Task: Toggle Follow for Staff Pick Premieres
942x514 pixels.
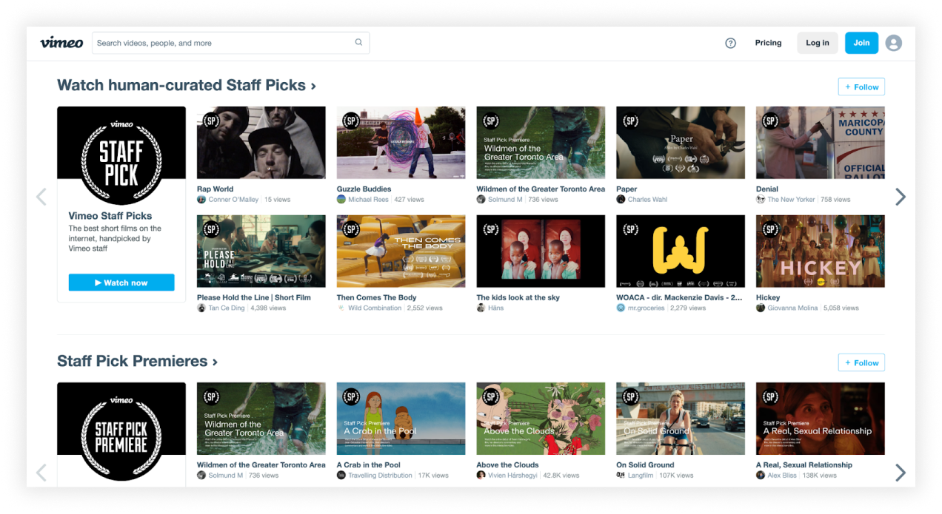Action: 861,362
